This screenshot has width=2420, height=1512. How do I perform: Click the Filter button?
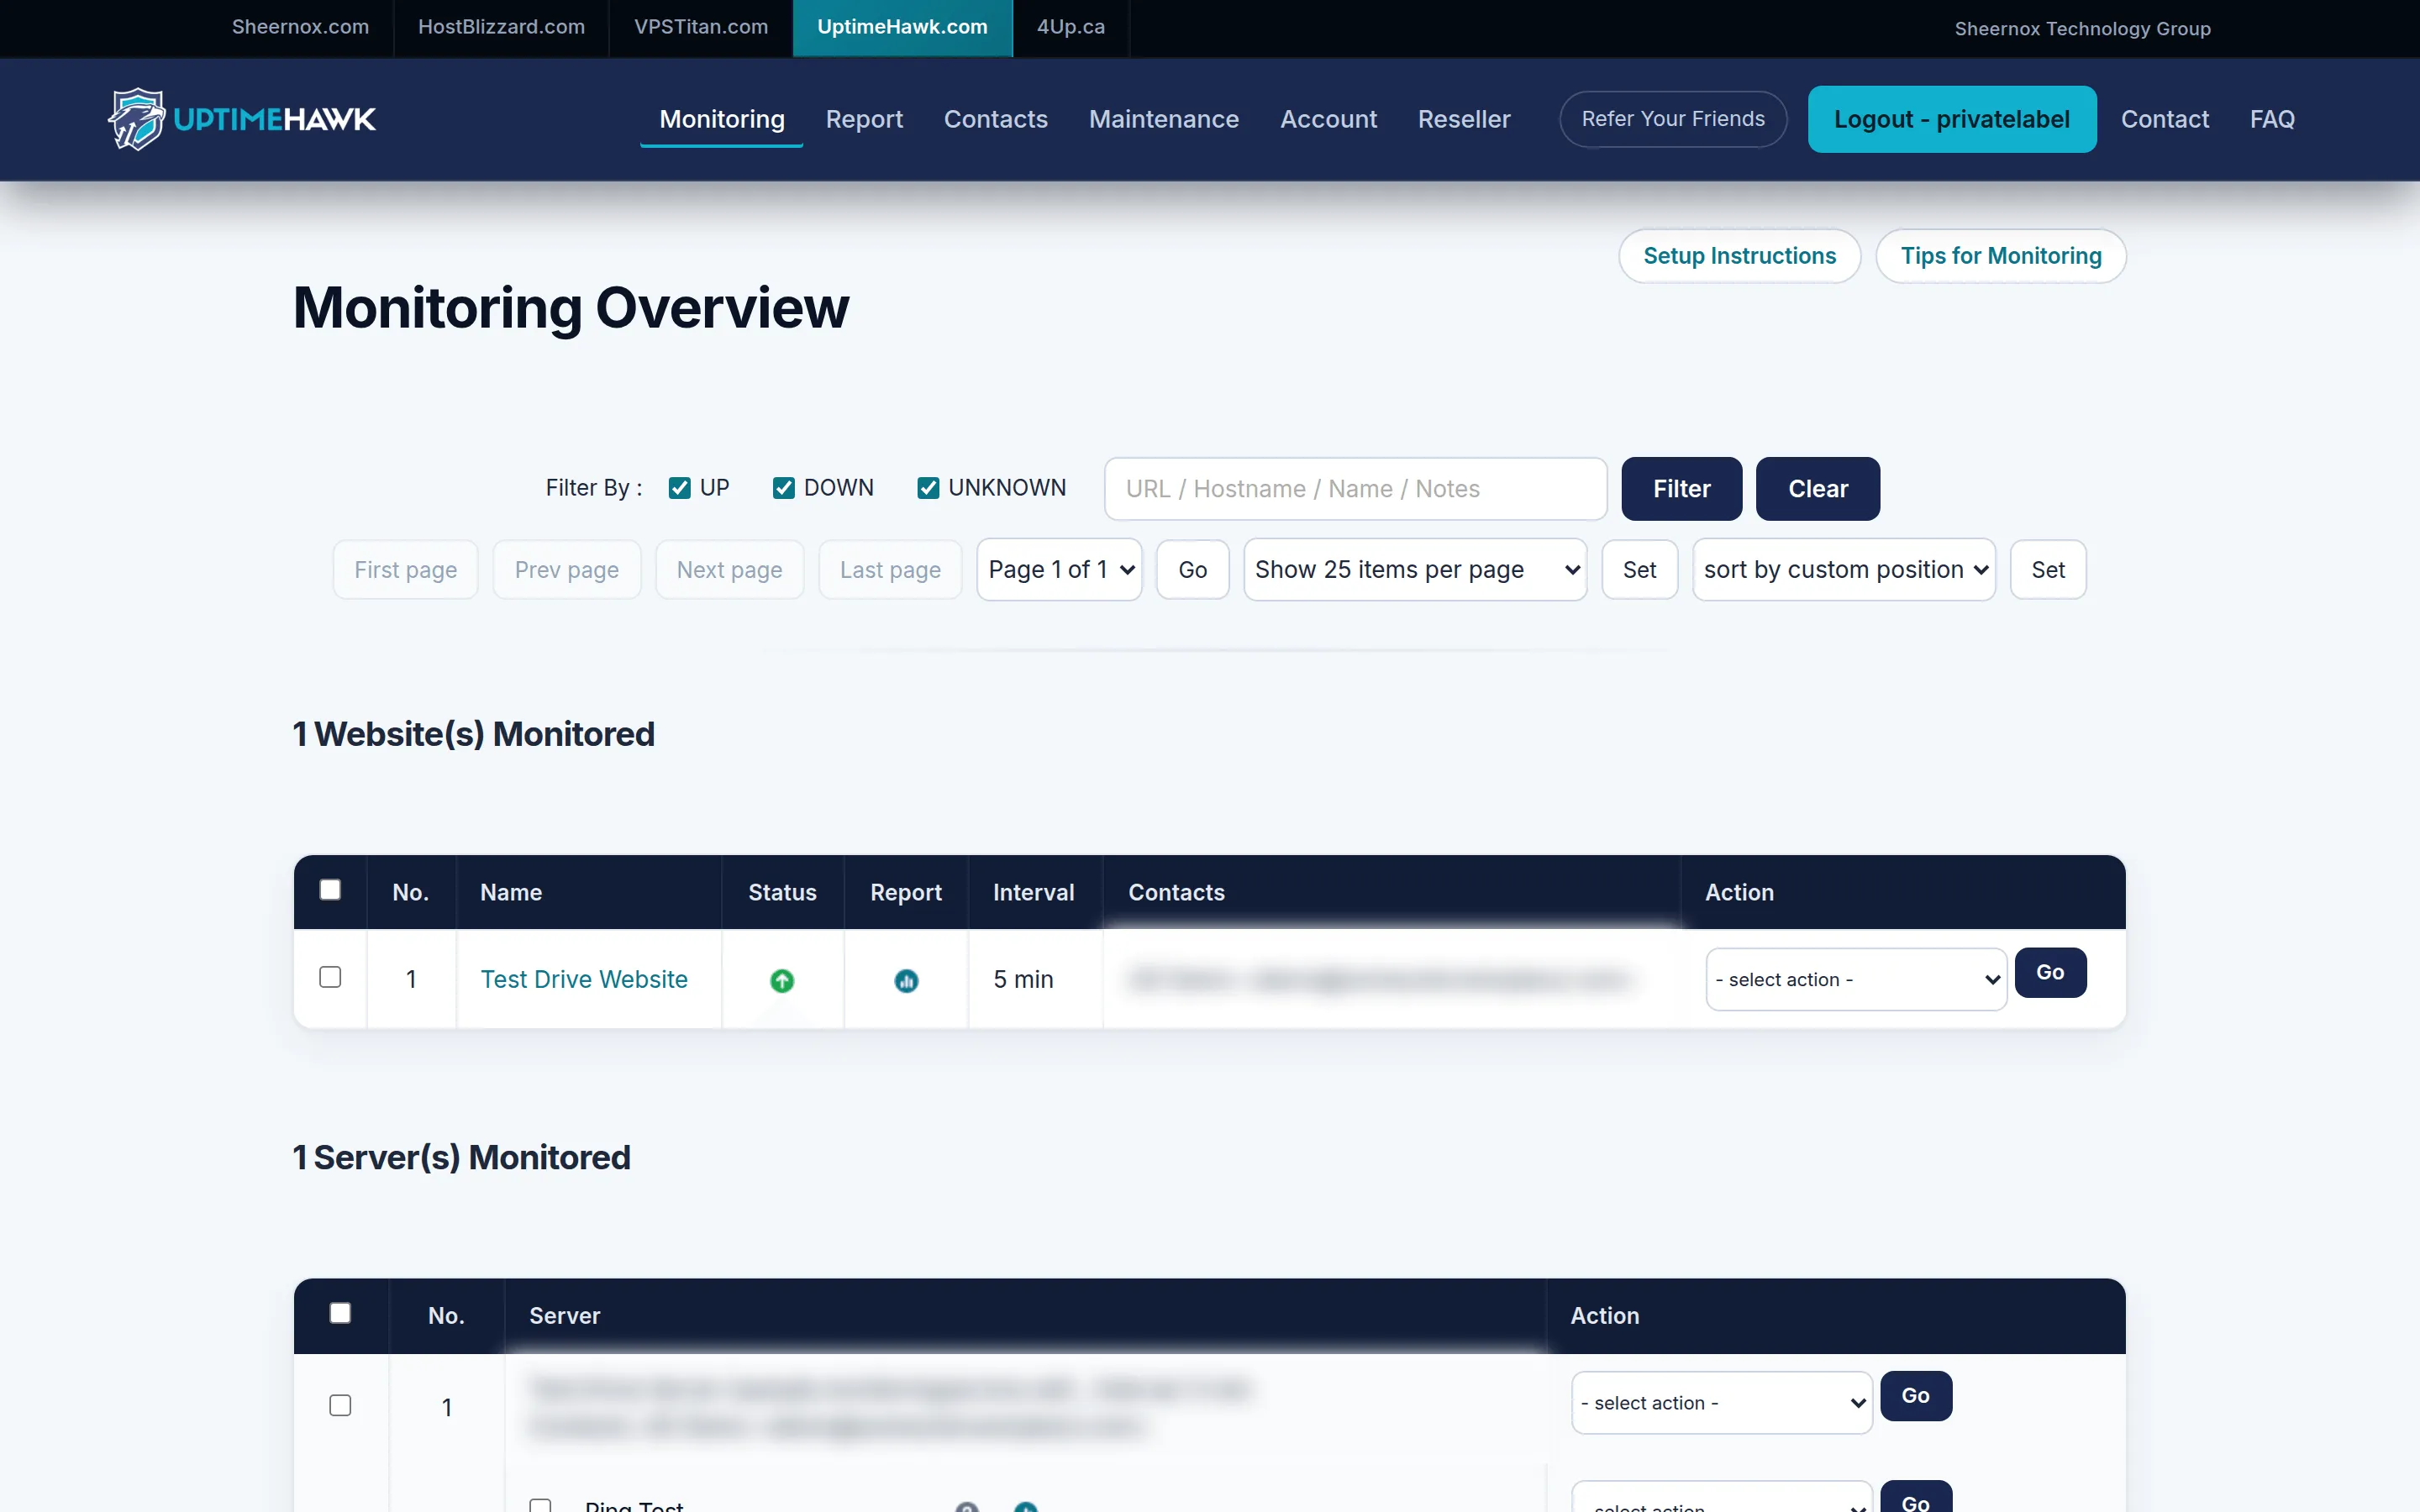[1681, 489]
